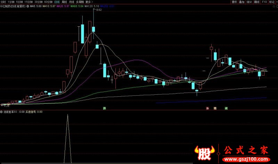Open the F10 company info
The height and width of the screenshot is (164, 278).
[x=264, y=2]
